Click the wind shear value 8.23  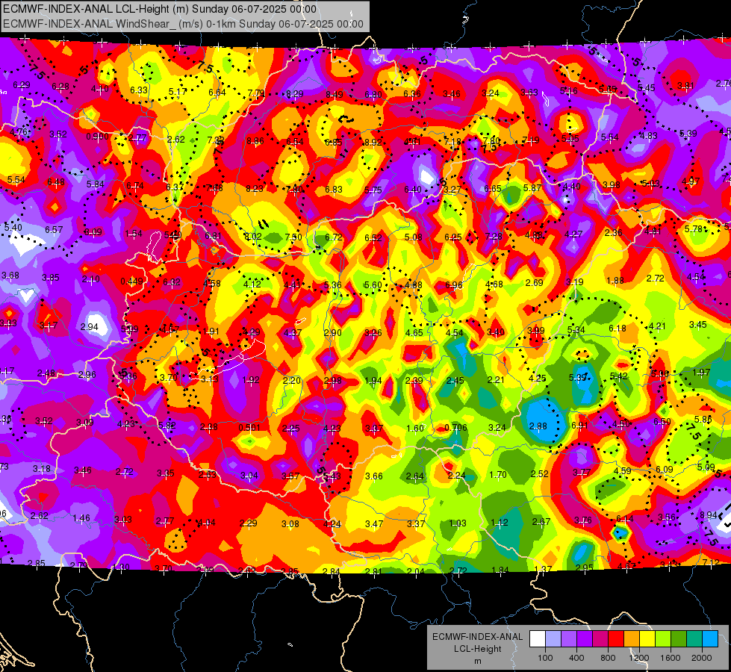pos(255,188)
